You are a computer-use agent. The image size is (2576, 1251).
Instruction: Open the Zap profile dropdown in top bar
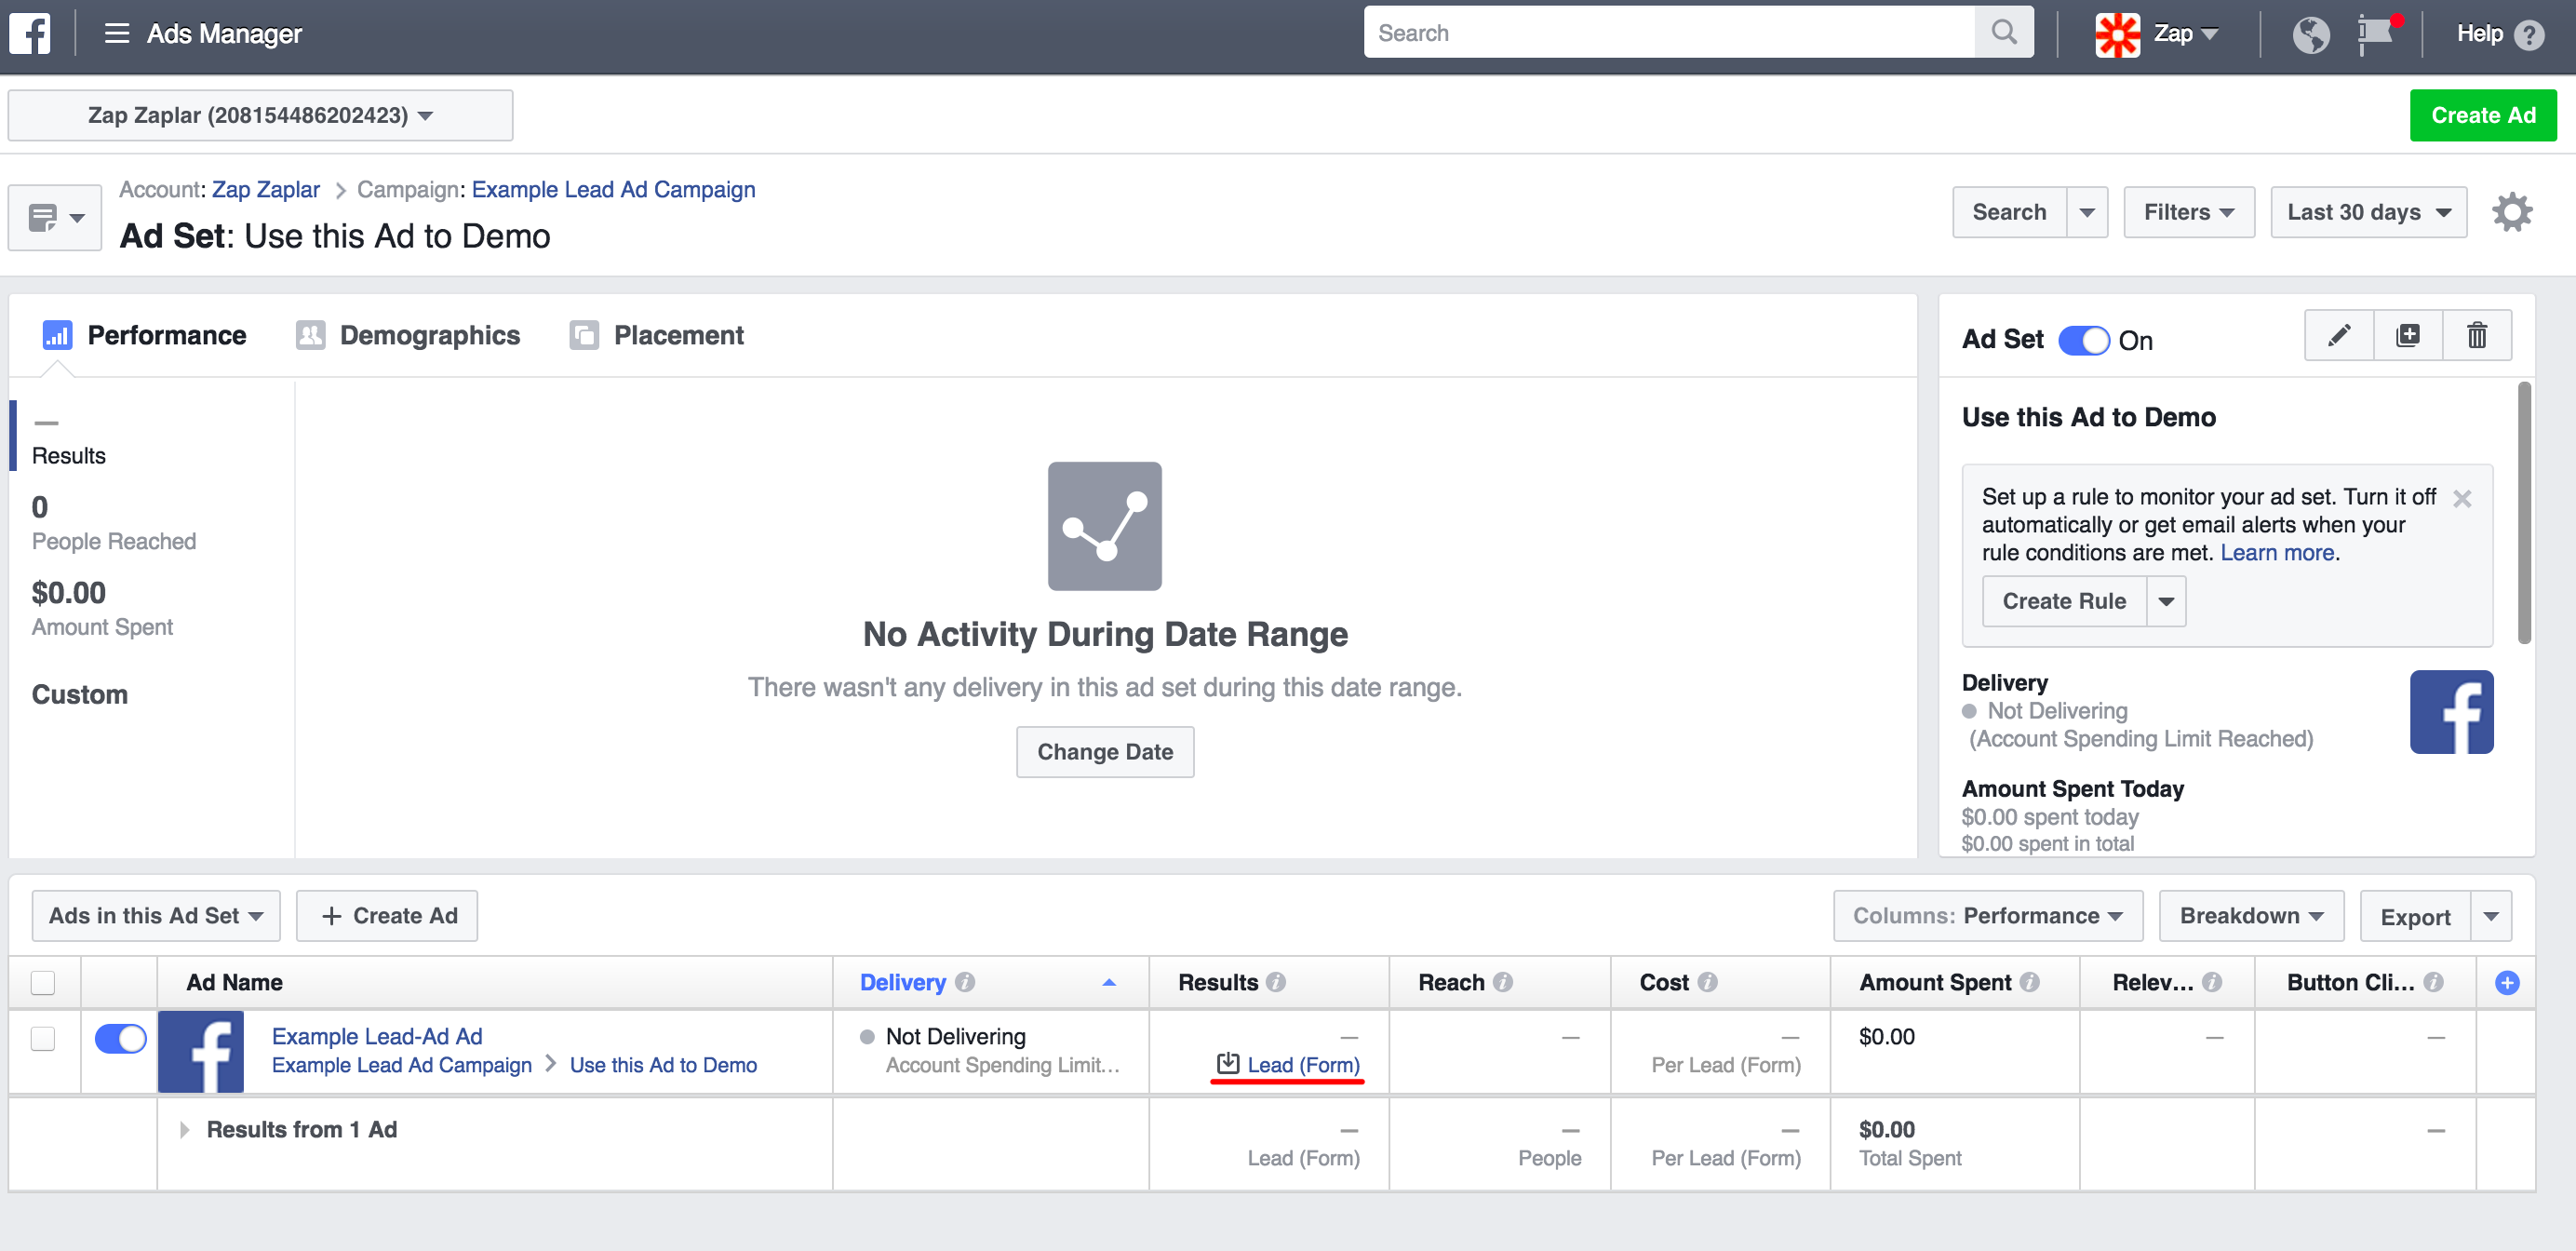pos(2186,34)
